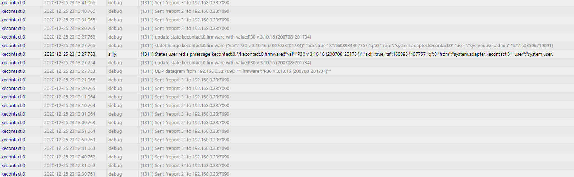The height and width of the screenshot is (177, 574).
Task: Select the stateChange kecontact.0.firmware message
Action: [x=347, y=46]
